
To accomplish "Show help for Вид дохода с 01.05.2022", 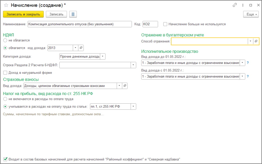I will [248, 77].
